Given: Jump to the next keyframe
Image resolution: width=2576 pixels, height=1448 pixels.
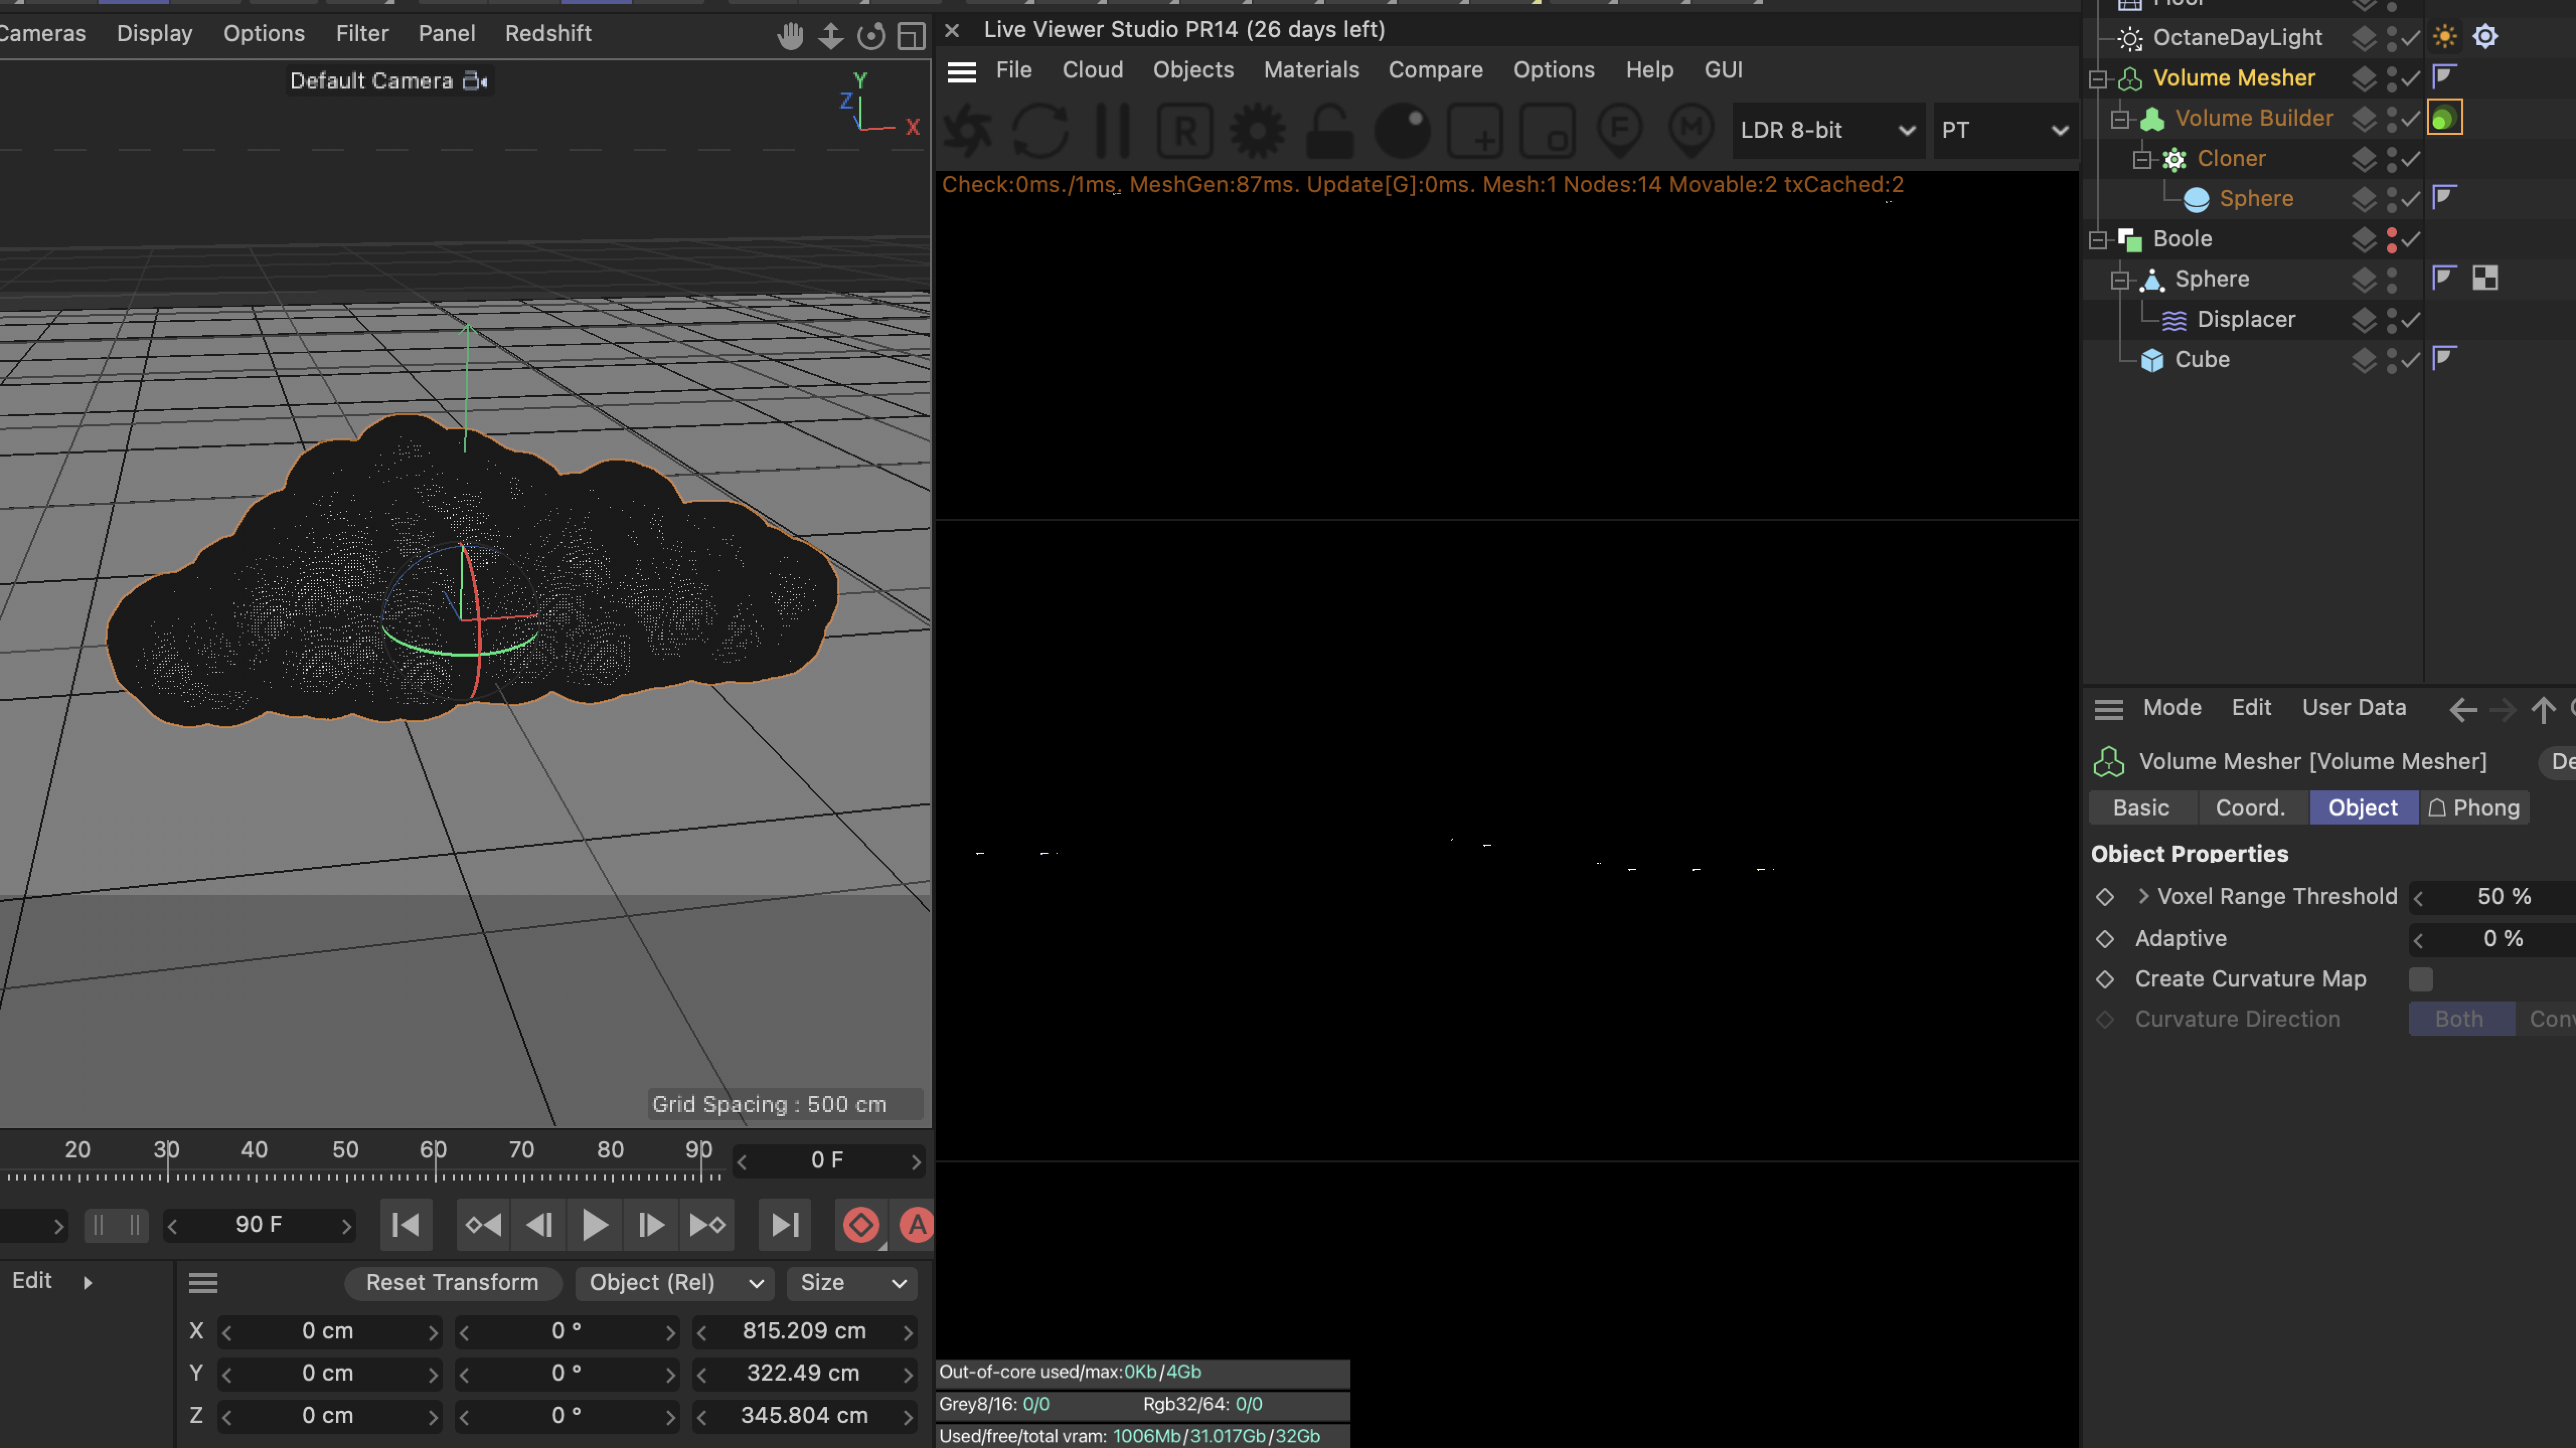Looking at the screenshot, I should click(708, 1224).
